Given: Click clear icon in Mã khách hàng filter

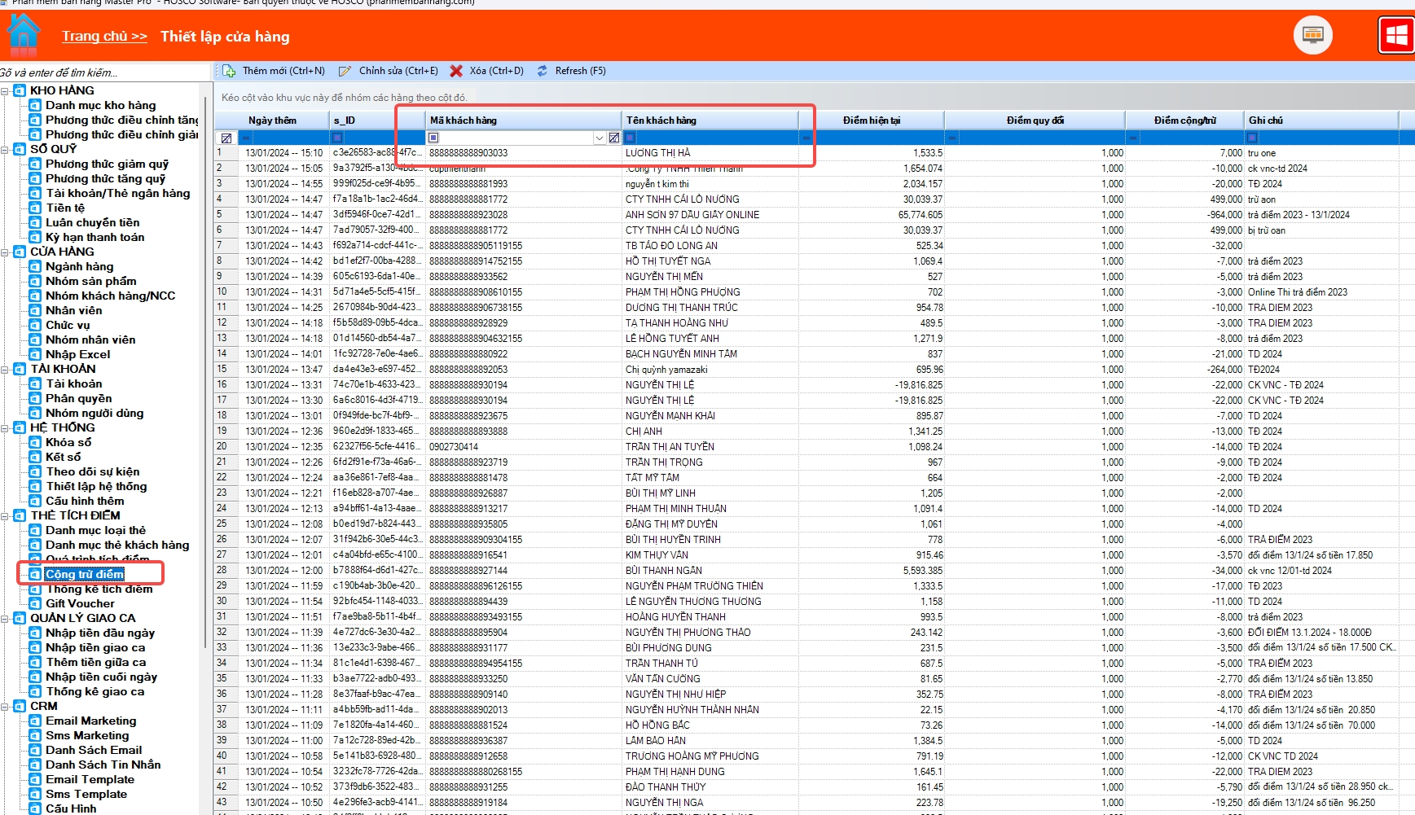Looking at the screenshot, I should coord(614,138).
